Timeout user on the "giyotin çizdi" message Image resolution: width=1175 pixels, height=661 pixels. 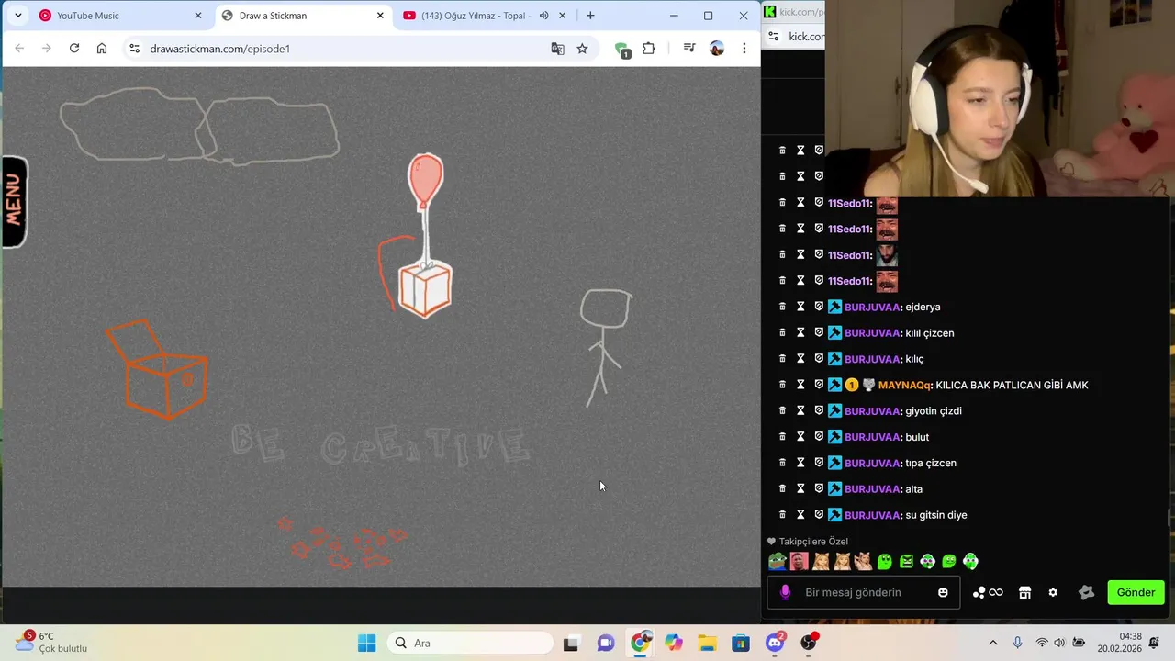pyautogui.click(x=800, y=411)
